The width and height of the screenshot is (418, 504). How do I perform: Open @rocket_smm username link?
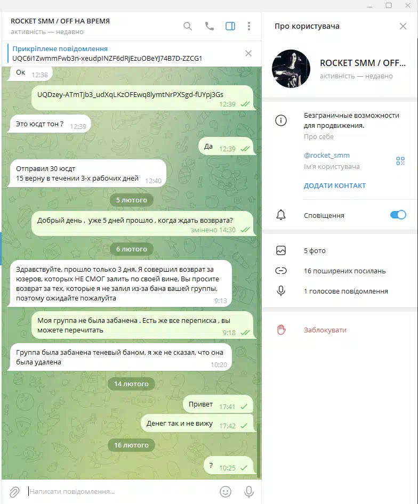point(327,155)
